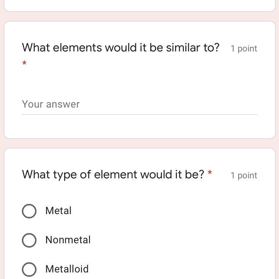Click pink gap between the two question cards
The height and width of the screenshot is (279, 279).
139,143
